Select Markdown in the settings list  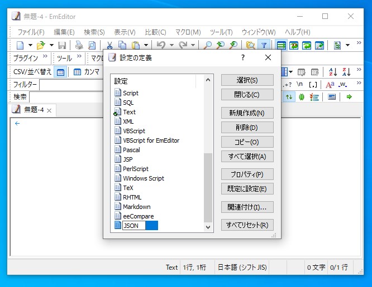tap(137, 207)
